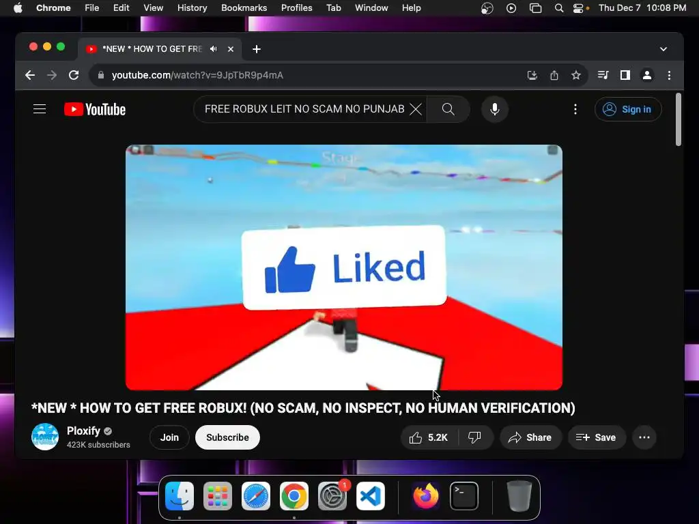Click the YouTube search magnifier button
The height and width of the screenshot is (524, 699).
click(448, 109)
